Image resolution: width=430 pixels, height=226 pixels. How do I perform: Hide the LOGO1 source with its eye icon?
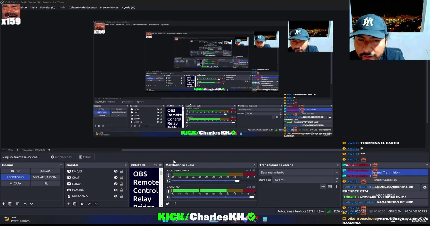[116, 184]
